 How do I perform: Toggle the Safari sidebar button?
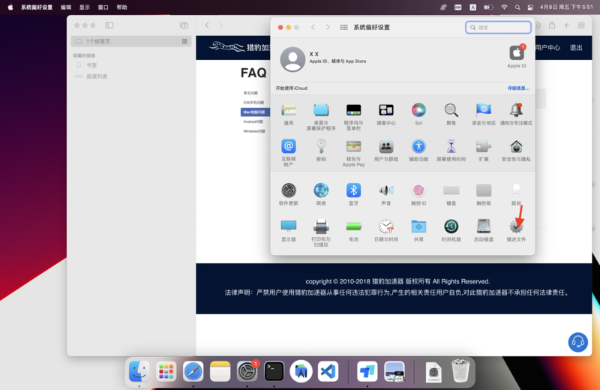coord(109,25)
